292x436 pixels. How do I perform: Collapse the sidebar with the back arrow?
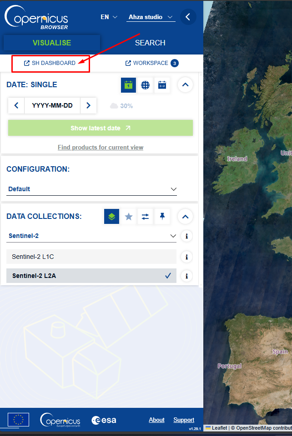pyautogui.click(x=188, y=17)
